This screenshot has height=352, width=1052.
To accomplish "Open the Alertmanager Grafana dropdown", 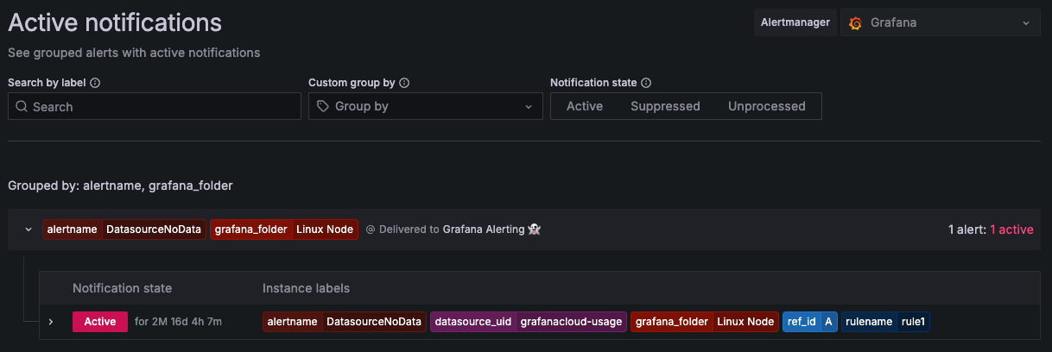I will click(x=940, y=23).
